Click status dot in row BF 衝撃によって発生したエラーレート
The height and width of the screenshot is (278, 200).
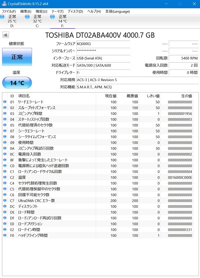pyautogui.click(x=5, y=160)
